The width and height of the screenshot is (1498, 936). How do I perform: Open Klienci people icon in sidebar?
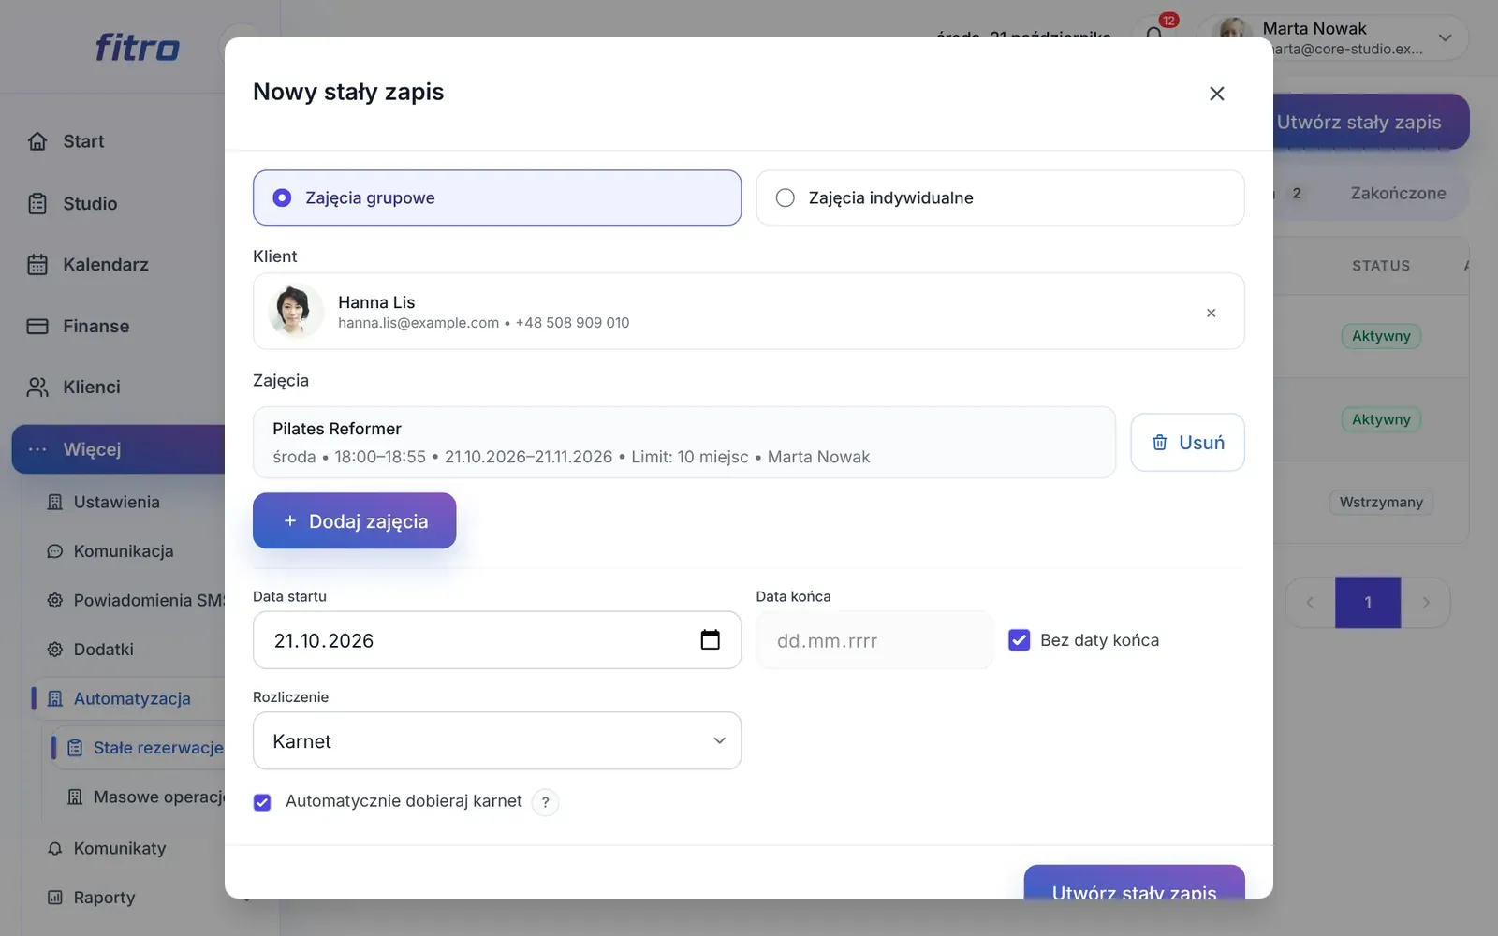pos(37,388)
